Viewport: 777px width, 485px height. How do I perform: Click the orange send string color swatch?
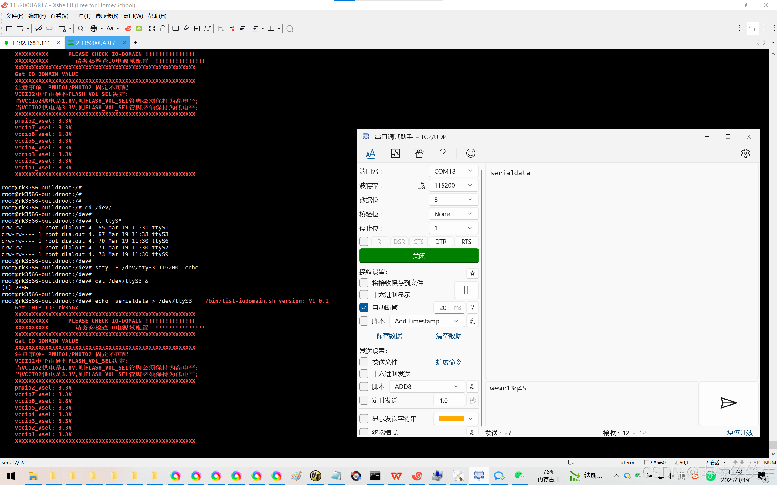(x=451, y=419)
